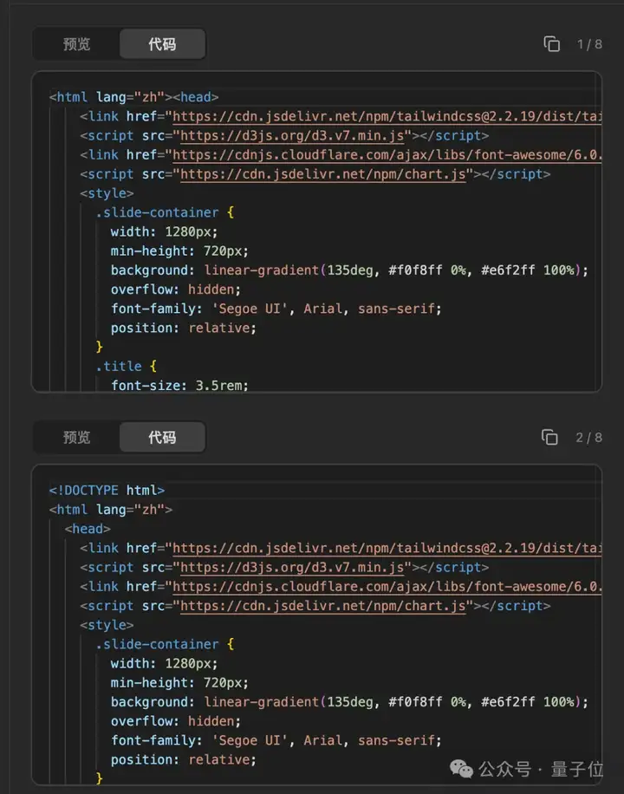The width and height of the screenshot is (624, 794).
Task: Open font-awesome cloudflare link in second block
Action: pos(386,586)
